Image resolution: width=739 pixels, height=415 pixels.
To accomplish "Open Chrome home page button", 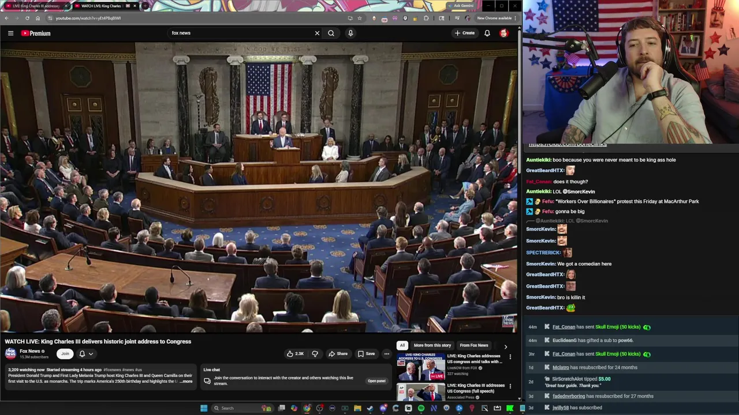I will [x=38, y=18].
